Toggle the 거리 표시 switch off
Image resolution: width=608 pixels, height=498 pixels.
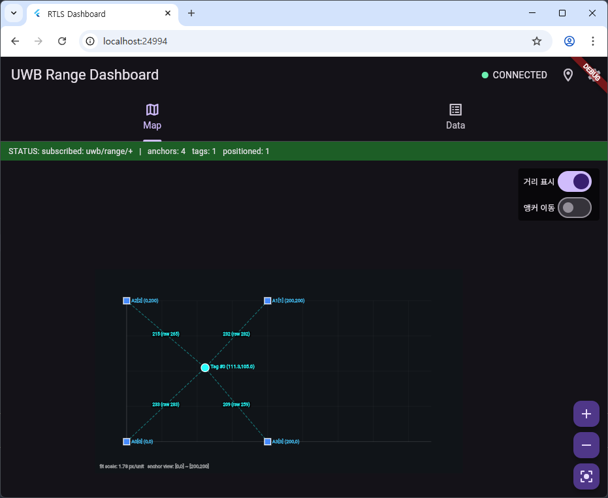574,181
